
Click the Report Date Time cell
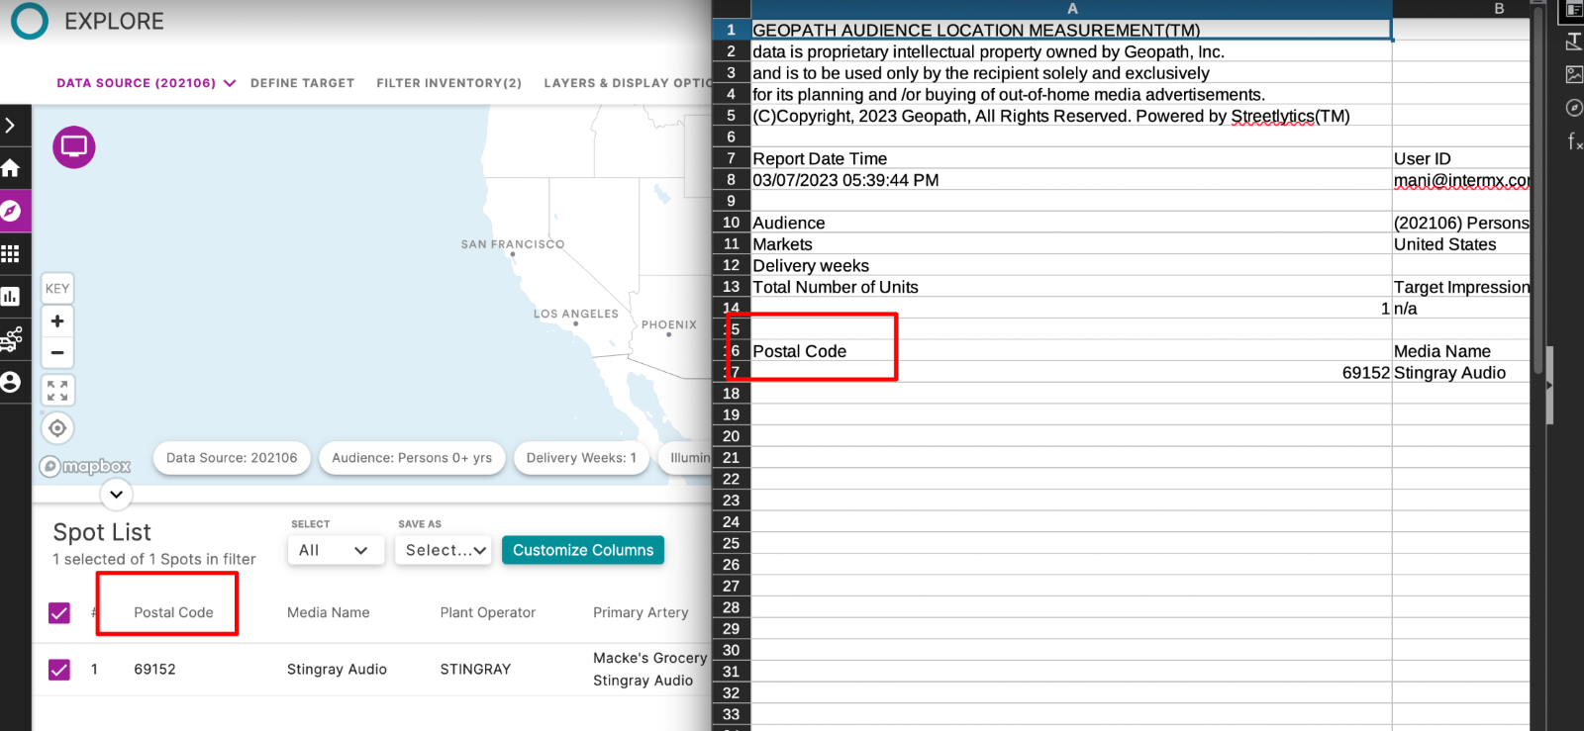coord(1071,158)
